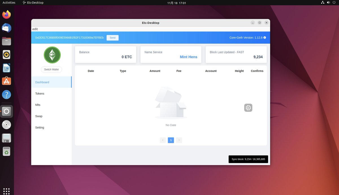Click the Ethereum Classic wallet logo
339x195 pixels.
(x=52, y=55)
